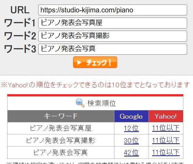193x164 pixels.
Task: Open Yahoo 11位以下 link for ピアノ発表会写真
Action: (166, 152)
